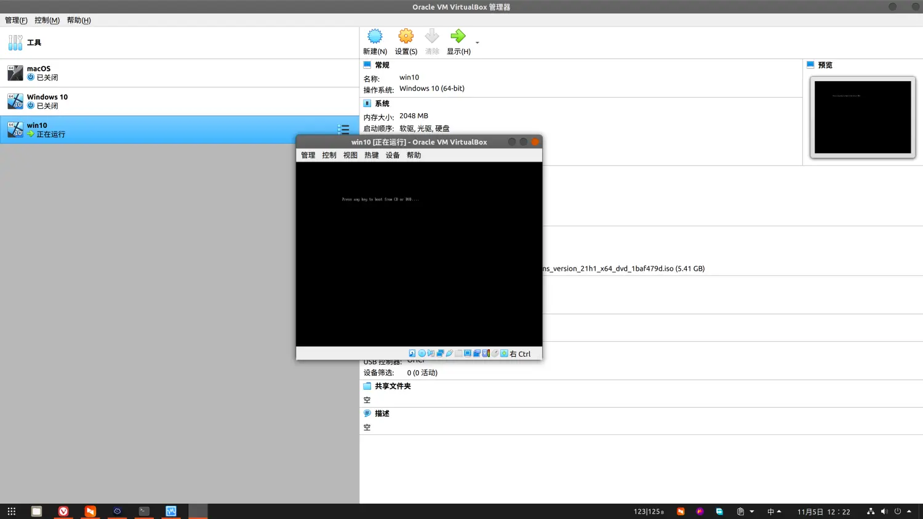
Task: Click the optical disc icon in VM status bar
Action: [x=422, y=354]
